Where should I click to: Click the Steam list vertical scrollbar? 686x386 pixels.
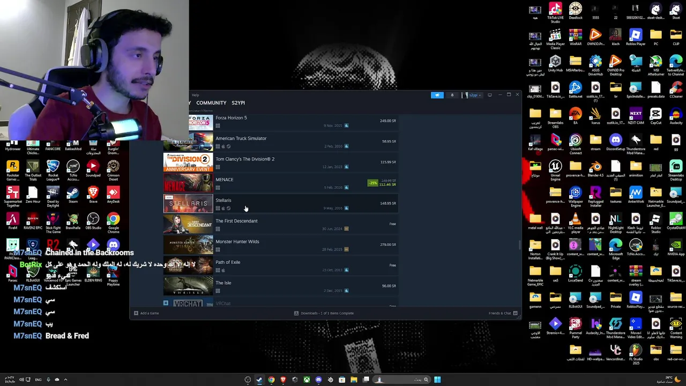pyautogui.click(x=519, y=246)
